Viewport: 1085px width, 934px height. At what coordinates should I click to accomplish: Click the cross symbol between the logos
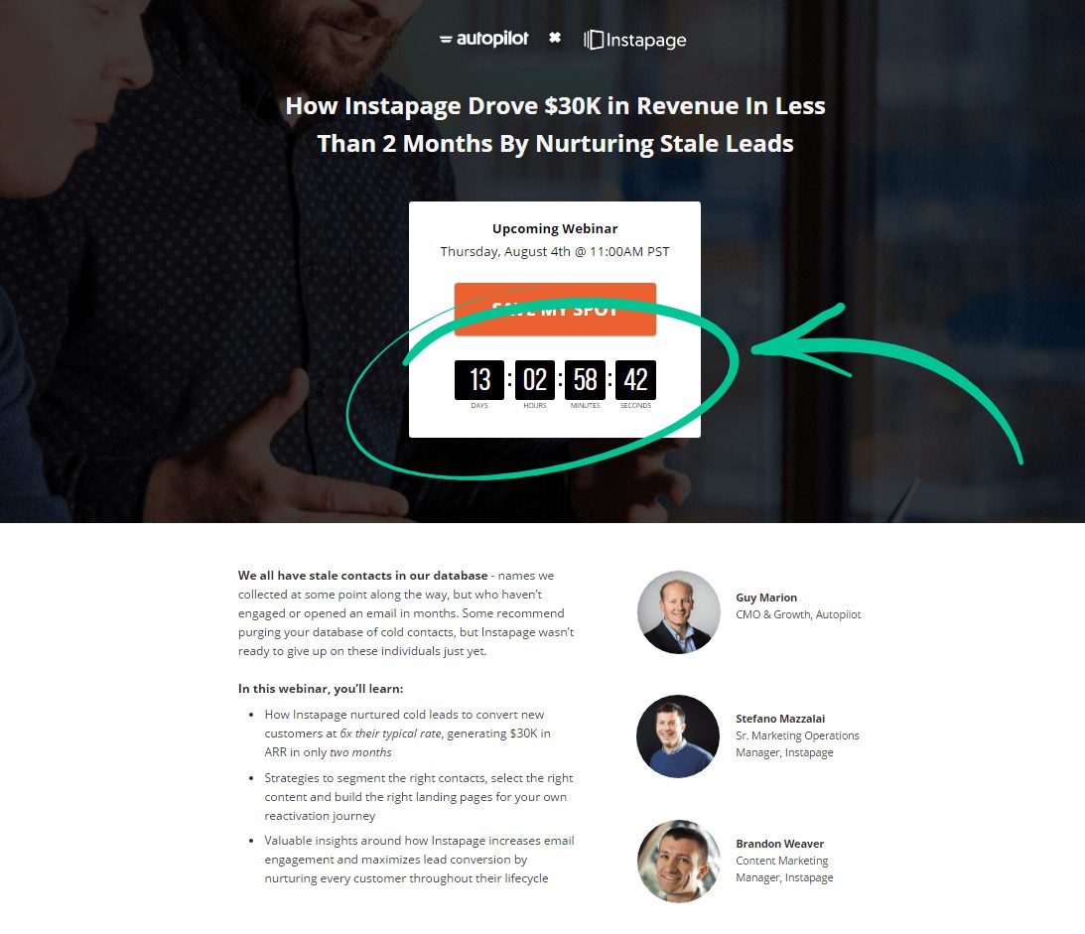[x=554, y=38]
